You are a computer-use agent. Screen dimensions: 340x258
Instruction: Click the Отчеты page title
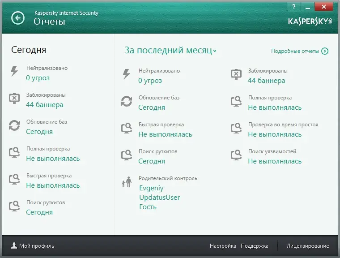[49, 21]
